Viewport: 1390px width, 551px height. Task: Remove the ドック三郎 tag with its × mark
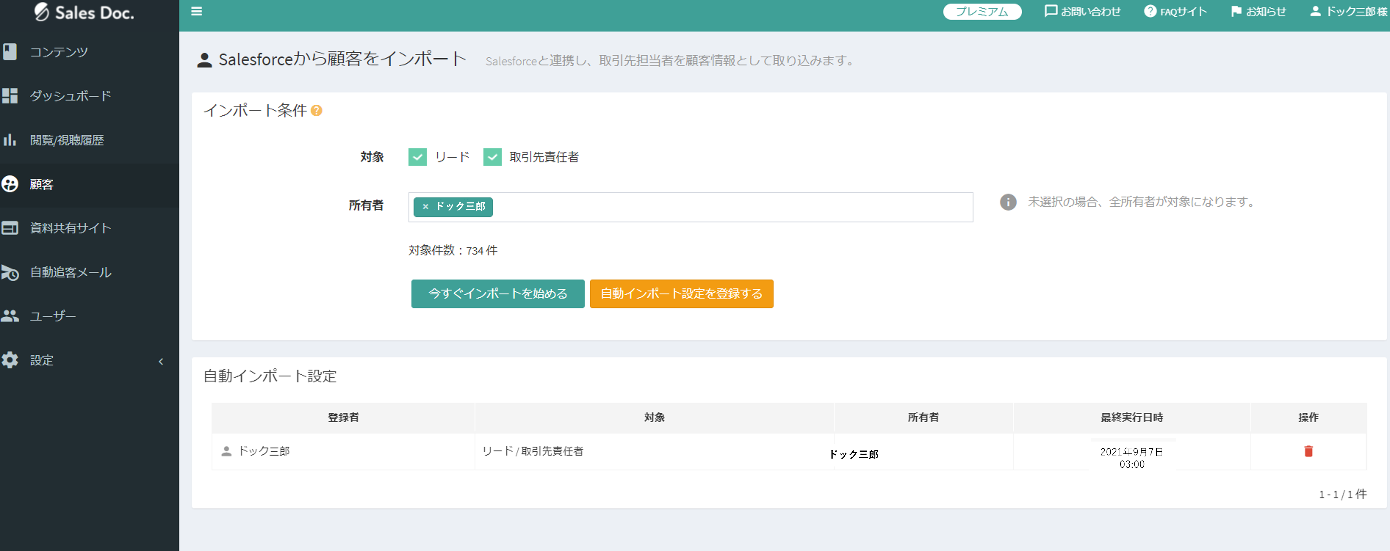[x=426, y=207]
